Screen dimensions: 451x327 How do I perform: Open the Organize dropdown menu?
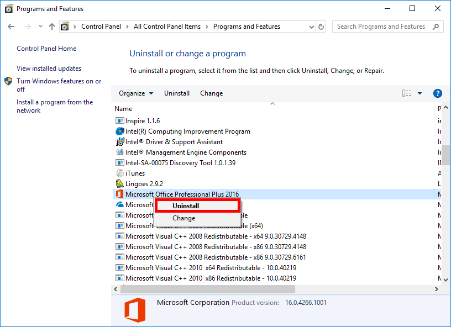pyautogui.click(x=136, y=93)
